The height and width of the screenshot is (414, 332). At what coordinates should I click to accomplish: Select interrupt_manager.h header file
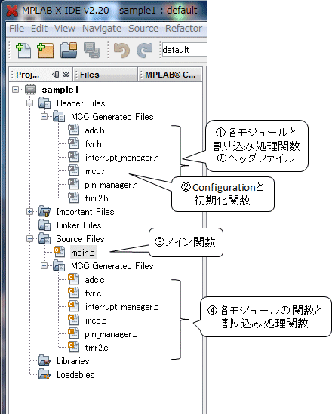[121, 158]
